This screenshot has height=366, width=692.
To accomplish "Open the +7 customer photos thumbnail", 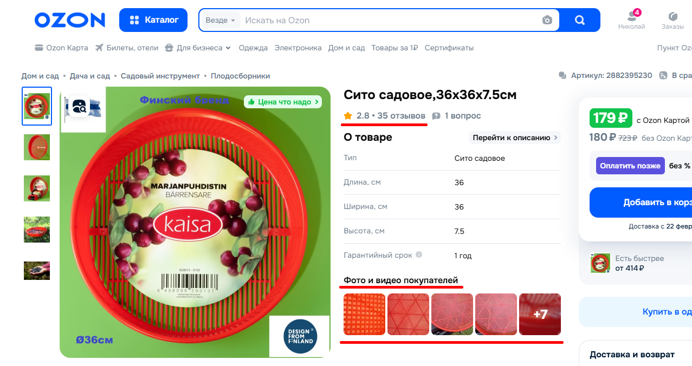I will (x=540, y=315).
